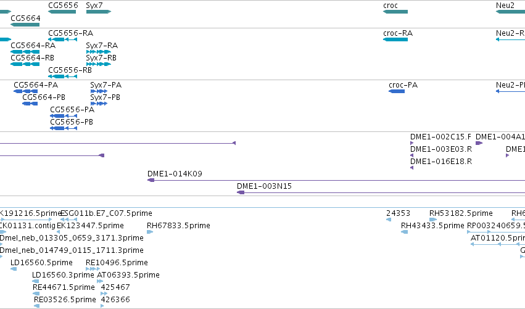This screenshot has height=309, width=525.
Task: Select the Syx7-PB protein glyph
Action: point(99,104)
